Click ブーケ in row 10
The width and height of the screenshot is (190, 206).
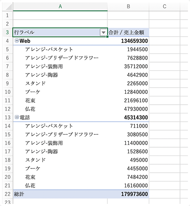tap(32, 92)
